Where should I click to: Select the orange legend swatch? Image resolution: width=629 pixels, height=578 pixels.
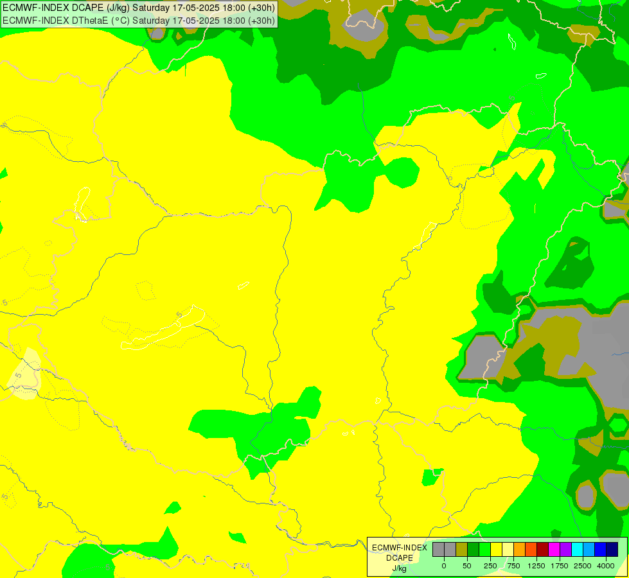520,549
